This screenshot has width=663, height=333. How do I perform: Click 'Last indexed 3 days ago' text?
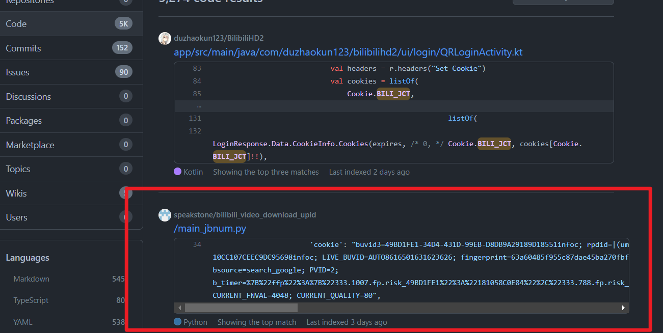point(347,322)
